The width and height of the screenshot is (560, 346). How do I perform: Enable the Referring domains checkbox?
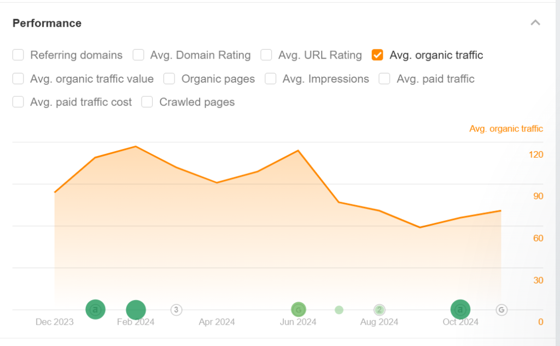19,55
